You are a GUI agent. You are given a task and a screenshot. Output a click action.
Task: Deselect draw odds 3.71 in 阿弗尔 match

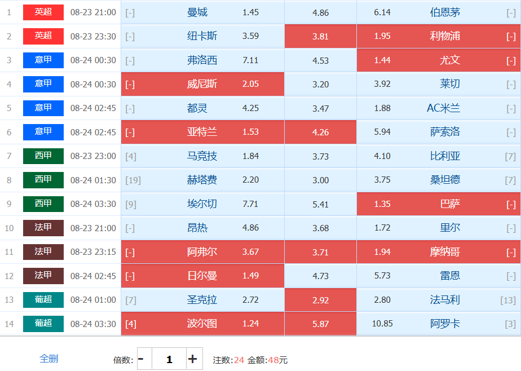[320, 252]
